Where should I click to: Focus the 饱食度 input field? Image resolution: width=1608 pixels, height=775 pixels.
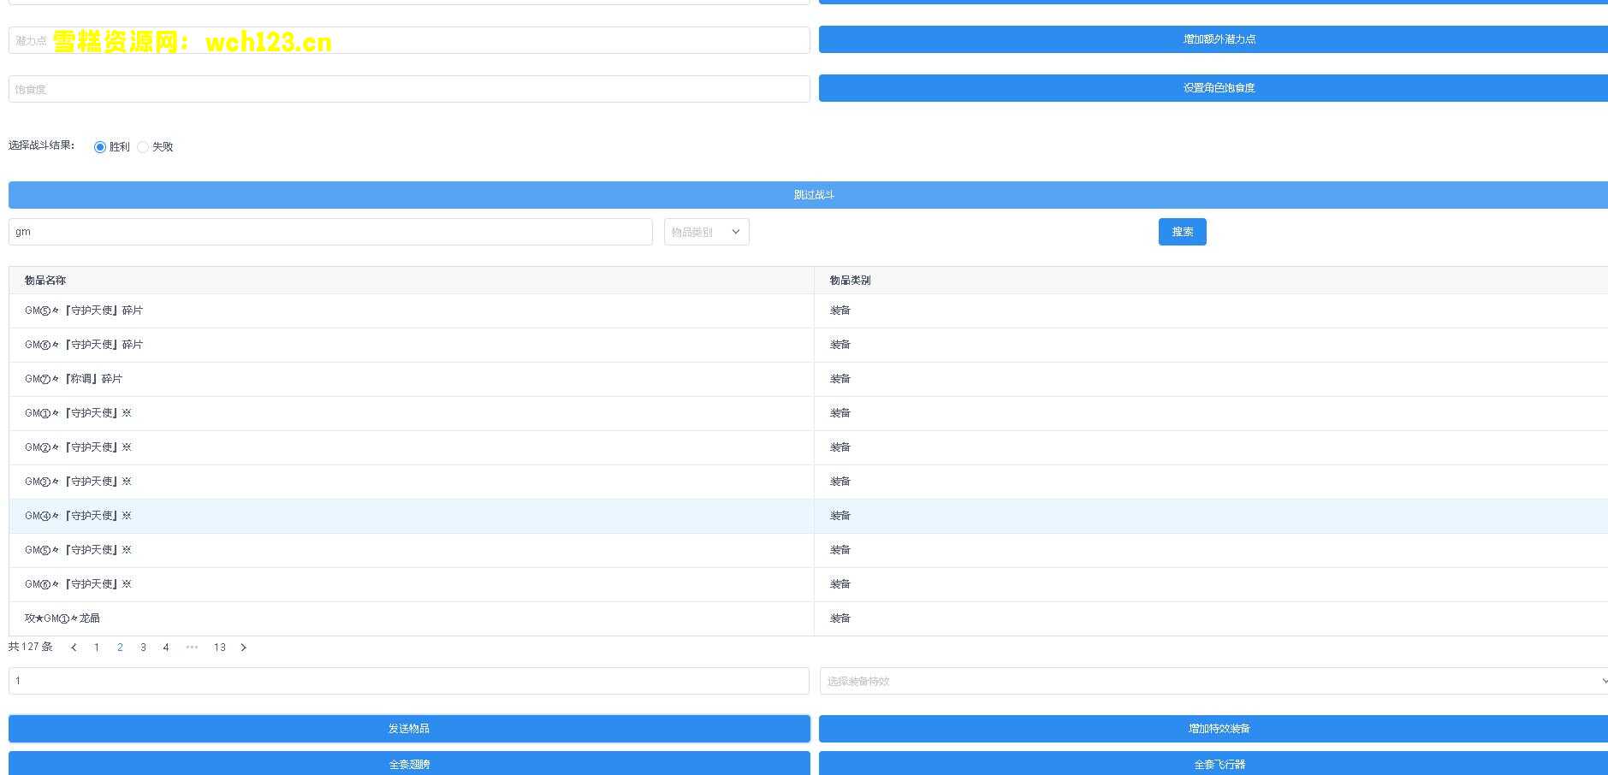[409, 89]
